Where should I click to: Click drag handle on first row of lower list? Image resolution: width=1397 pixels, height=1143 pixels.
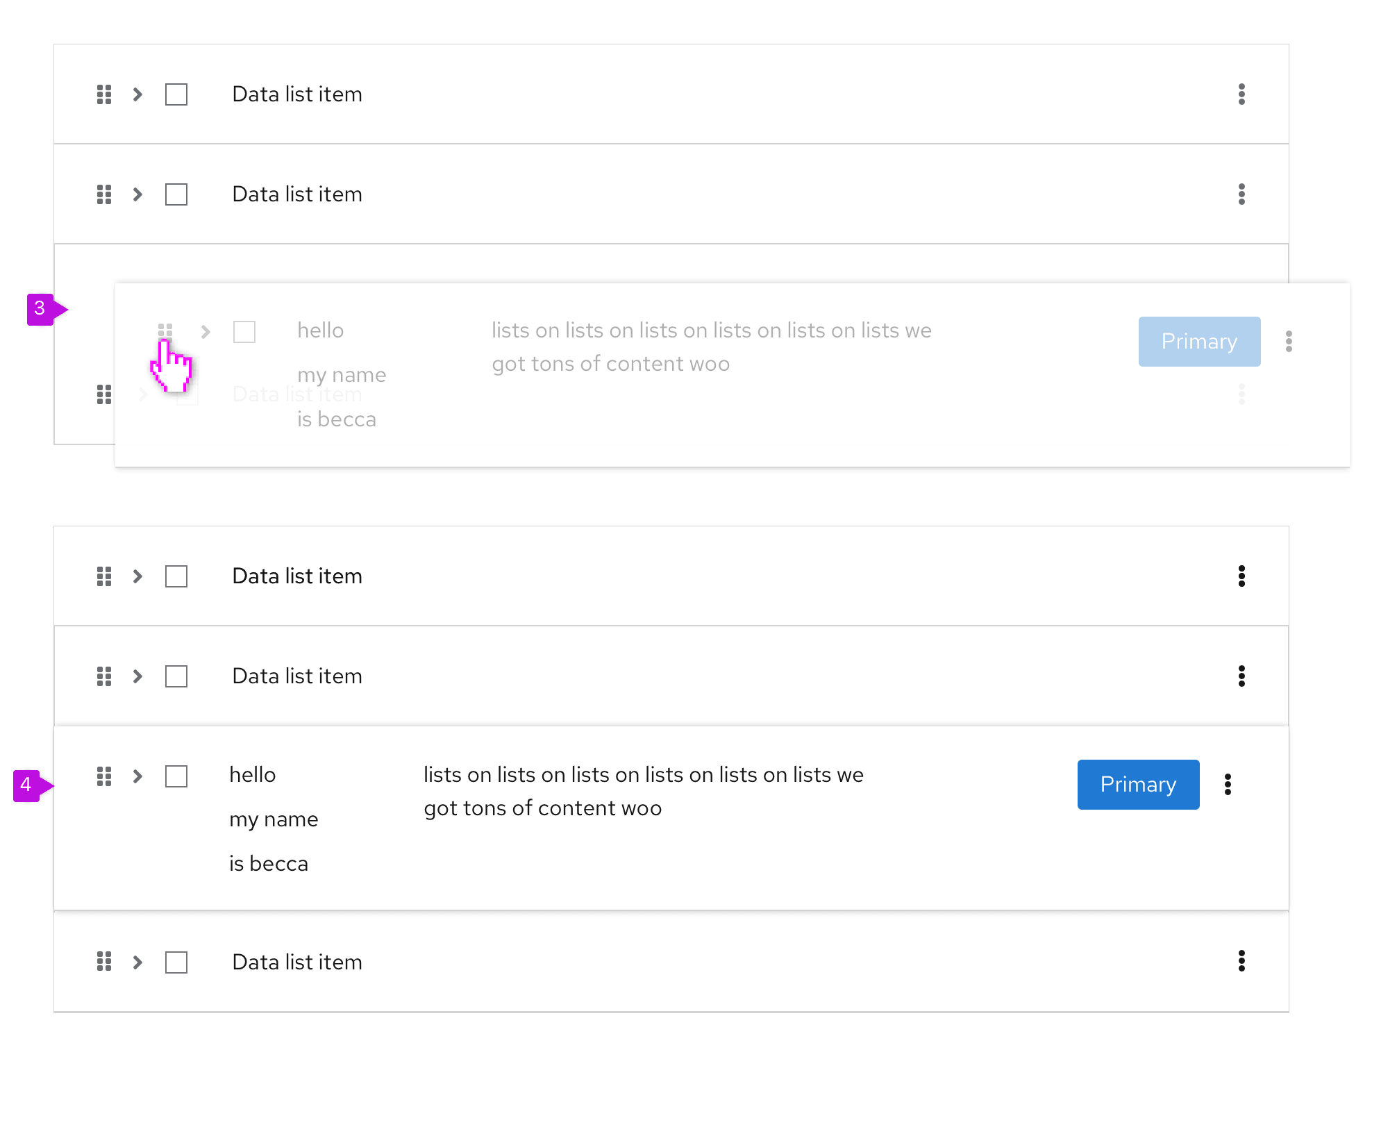tap(104, 576)
